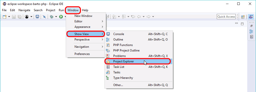This screenshot has width=256, height=92.
Task: Open the Previous Annotation dropdown arrow
Action: tap(128, 17)
